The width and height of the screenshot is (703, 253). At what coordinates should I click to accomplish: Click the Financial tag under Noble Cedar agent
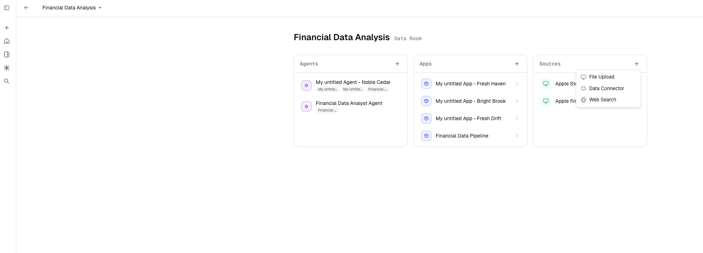377,89
